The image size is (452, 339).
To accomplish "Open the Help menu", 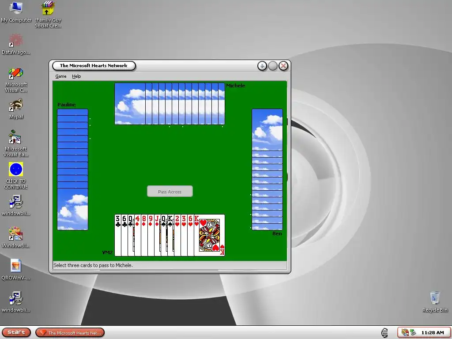I will click(76, 76).
